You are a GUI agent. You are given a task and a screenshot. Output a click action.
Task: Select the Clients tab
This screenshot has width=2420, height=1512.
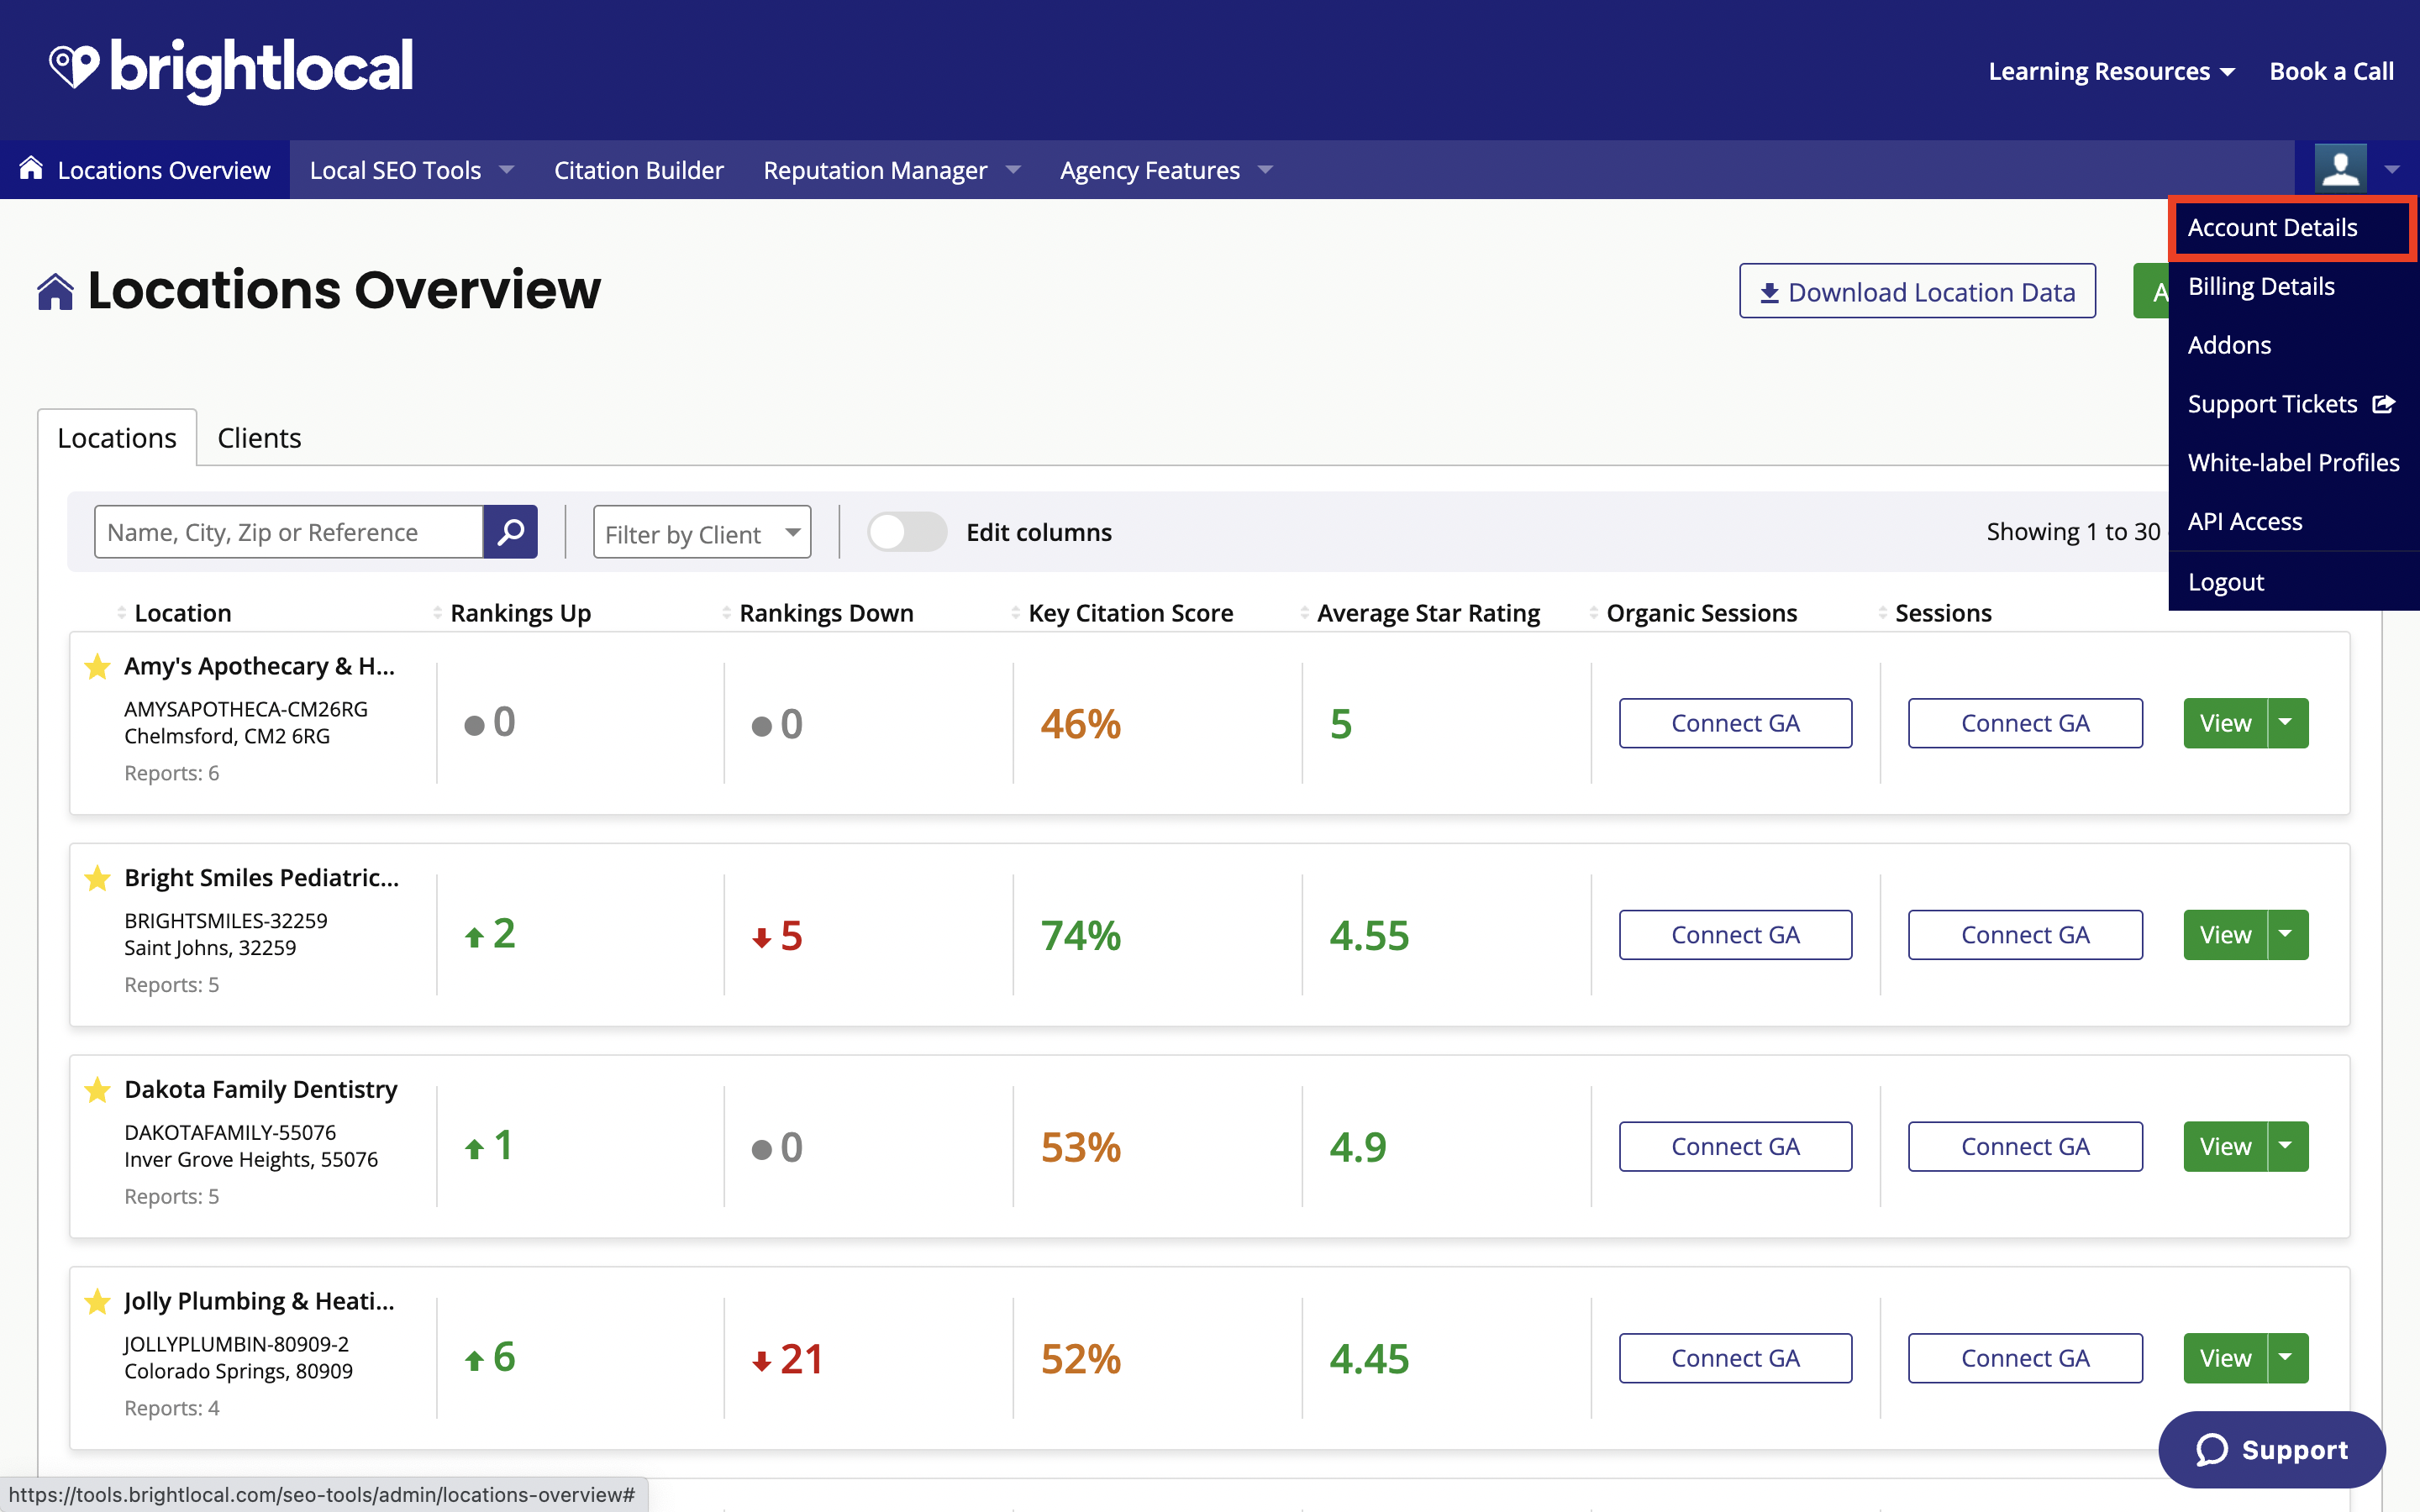coord(258,438)
